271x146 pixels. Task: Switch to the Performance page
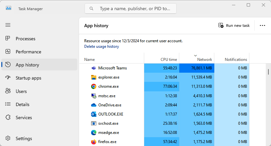[x=39, y=52]
